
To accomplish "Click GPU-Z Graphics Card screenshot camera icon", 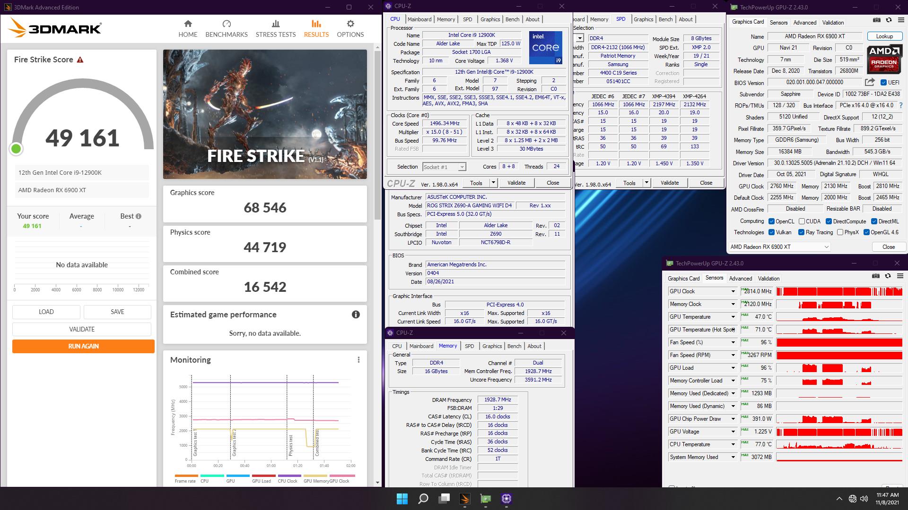I will coord(876,20).
